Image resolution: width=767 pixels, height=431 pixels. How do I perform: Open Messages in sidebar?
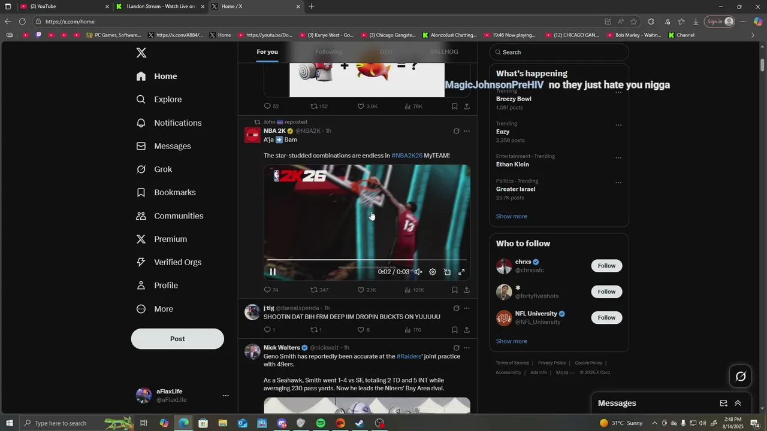164,146
